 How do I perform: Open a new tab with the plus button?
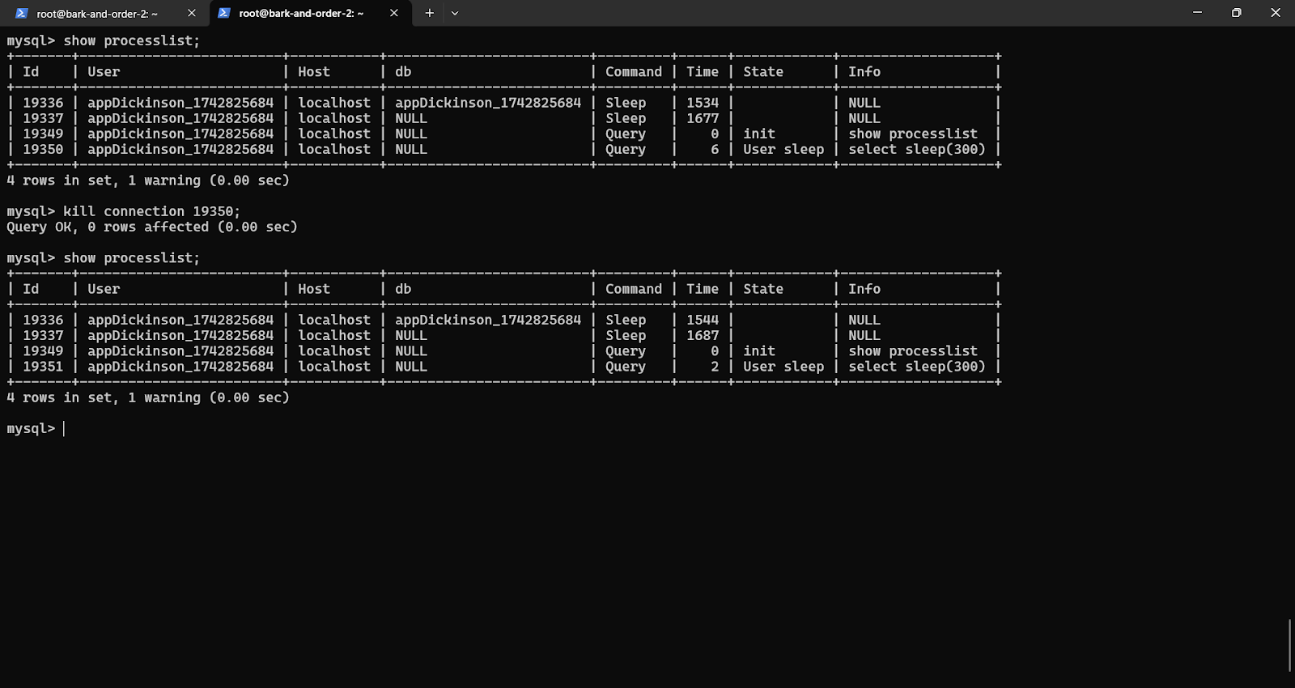pos(430,13)
